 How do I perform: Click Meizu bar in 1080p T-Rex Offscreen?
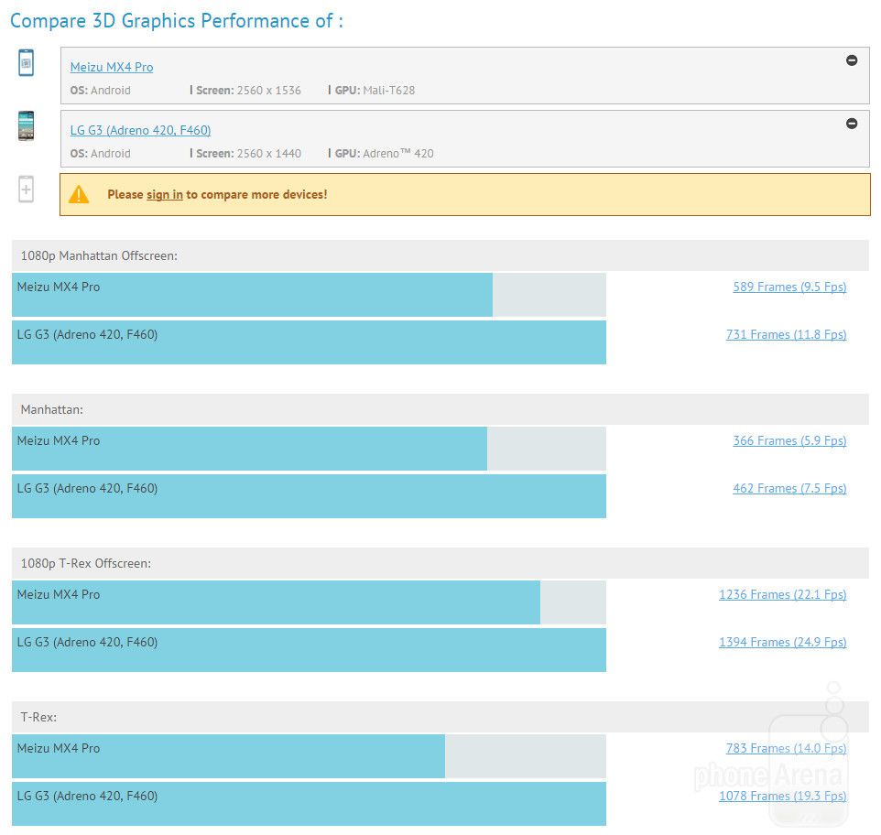(x=276, y=602)
